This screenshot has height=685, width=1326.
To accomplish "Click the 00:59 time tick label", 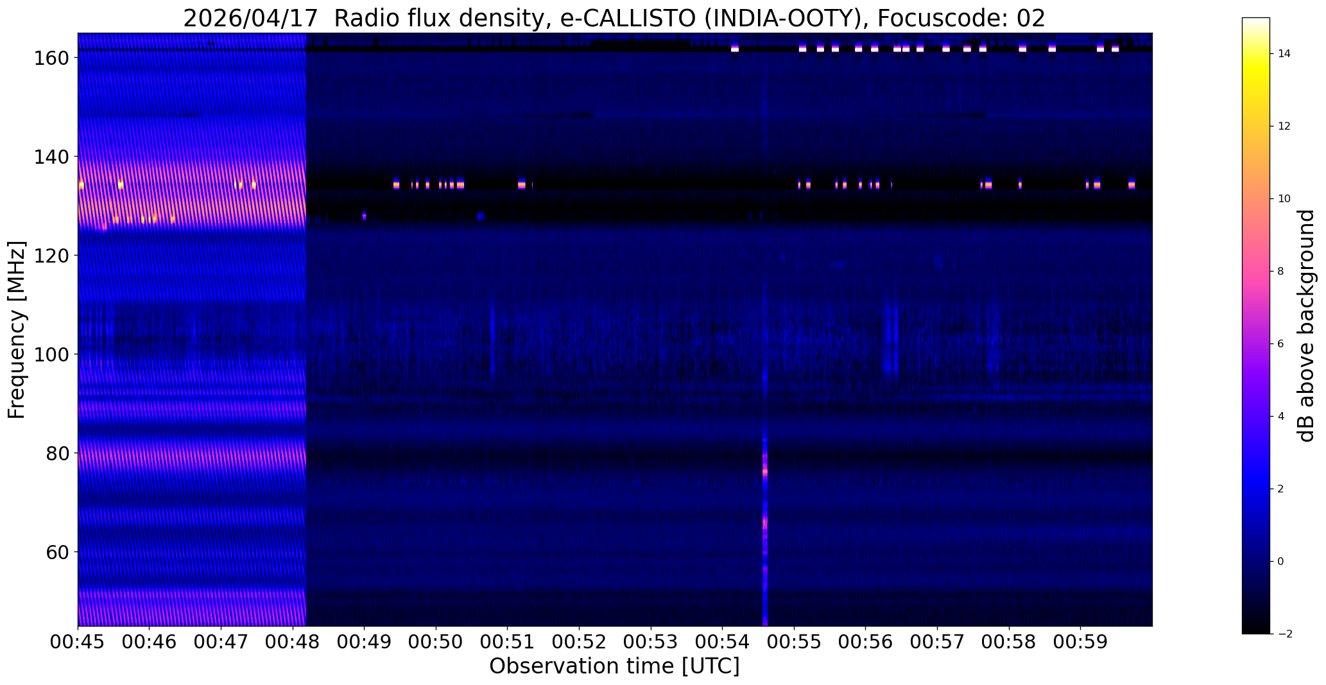I will tap(1081, 642).
